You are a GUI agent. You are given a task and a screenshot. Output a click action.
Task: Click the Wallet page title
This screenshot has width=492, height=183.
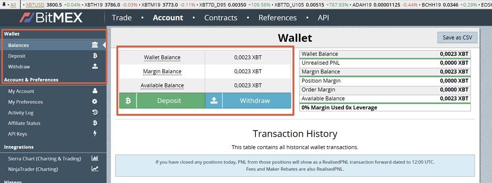pyautogui.click(x=295, y=38)
